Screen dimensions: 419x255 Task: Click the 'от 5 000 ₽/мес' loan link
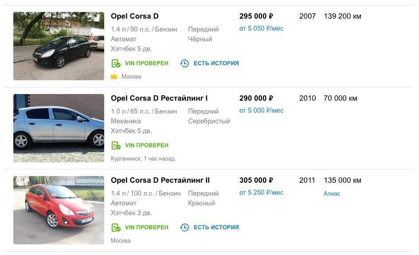pos(261,110)
